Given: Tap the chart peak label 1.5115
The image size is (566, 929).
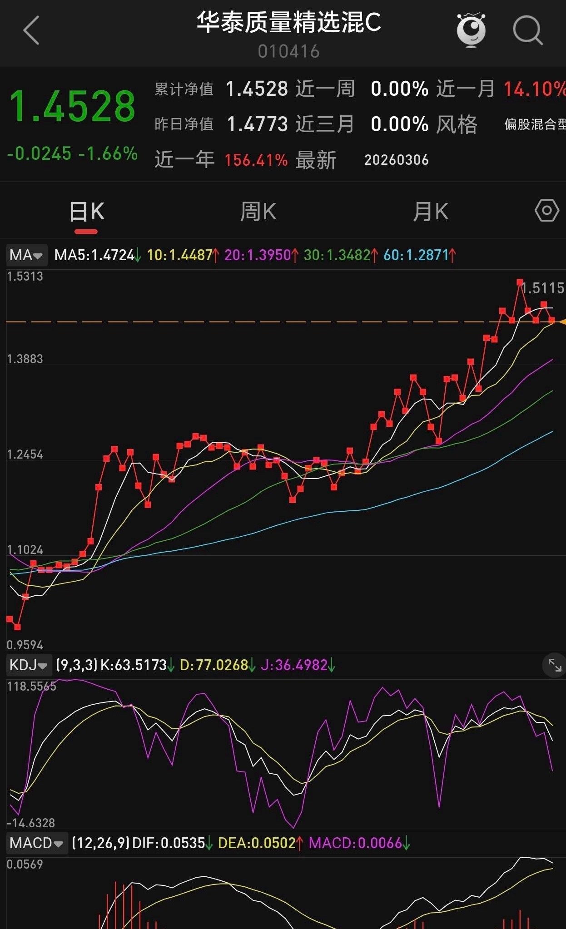Looking at the screenshot, I should tap(542, 288).
